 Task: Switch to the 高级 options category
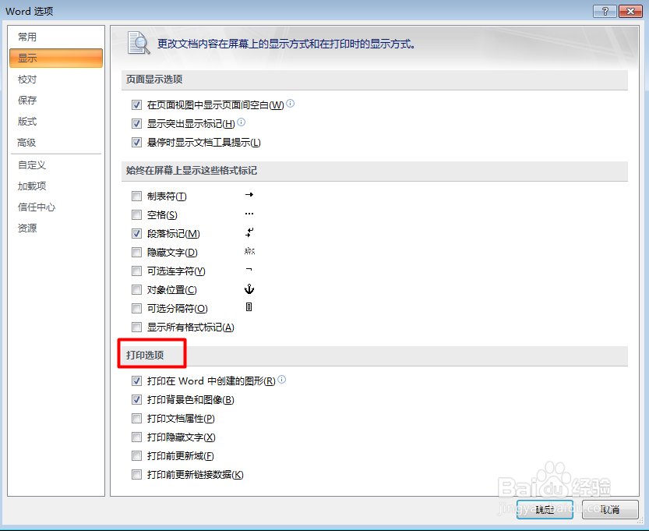(x=26, y=143)
